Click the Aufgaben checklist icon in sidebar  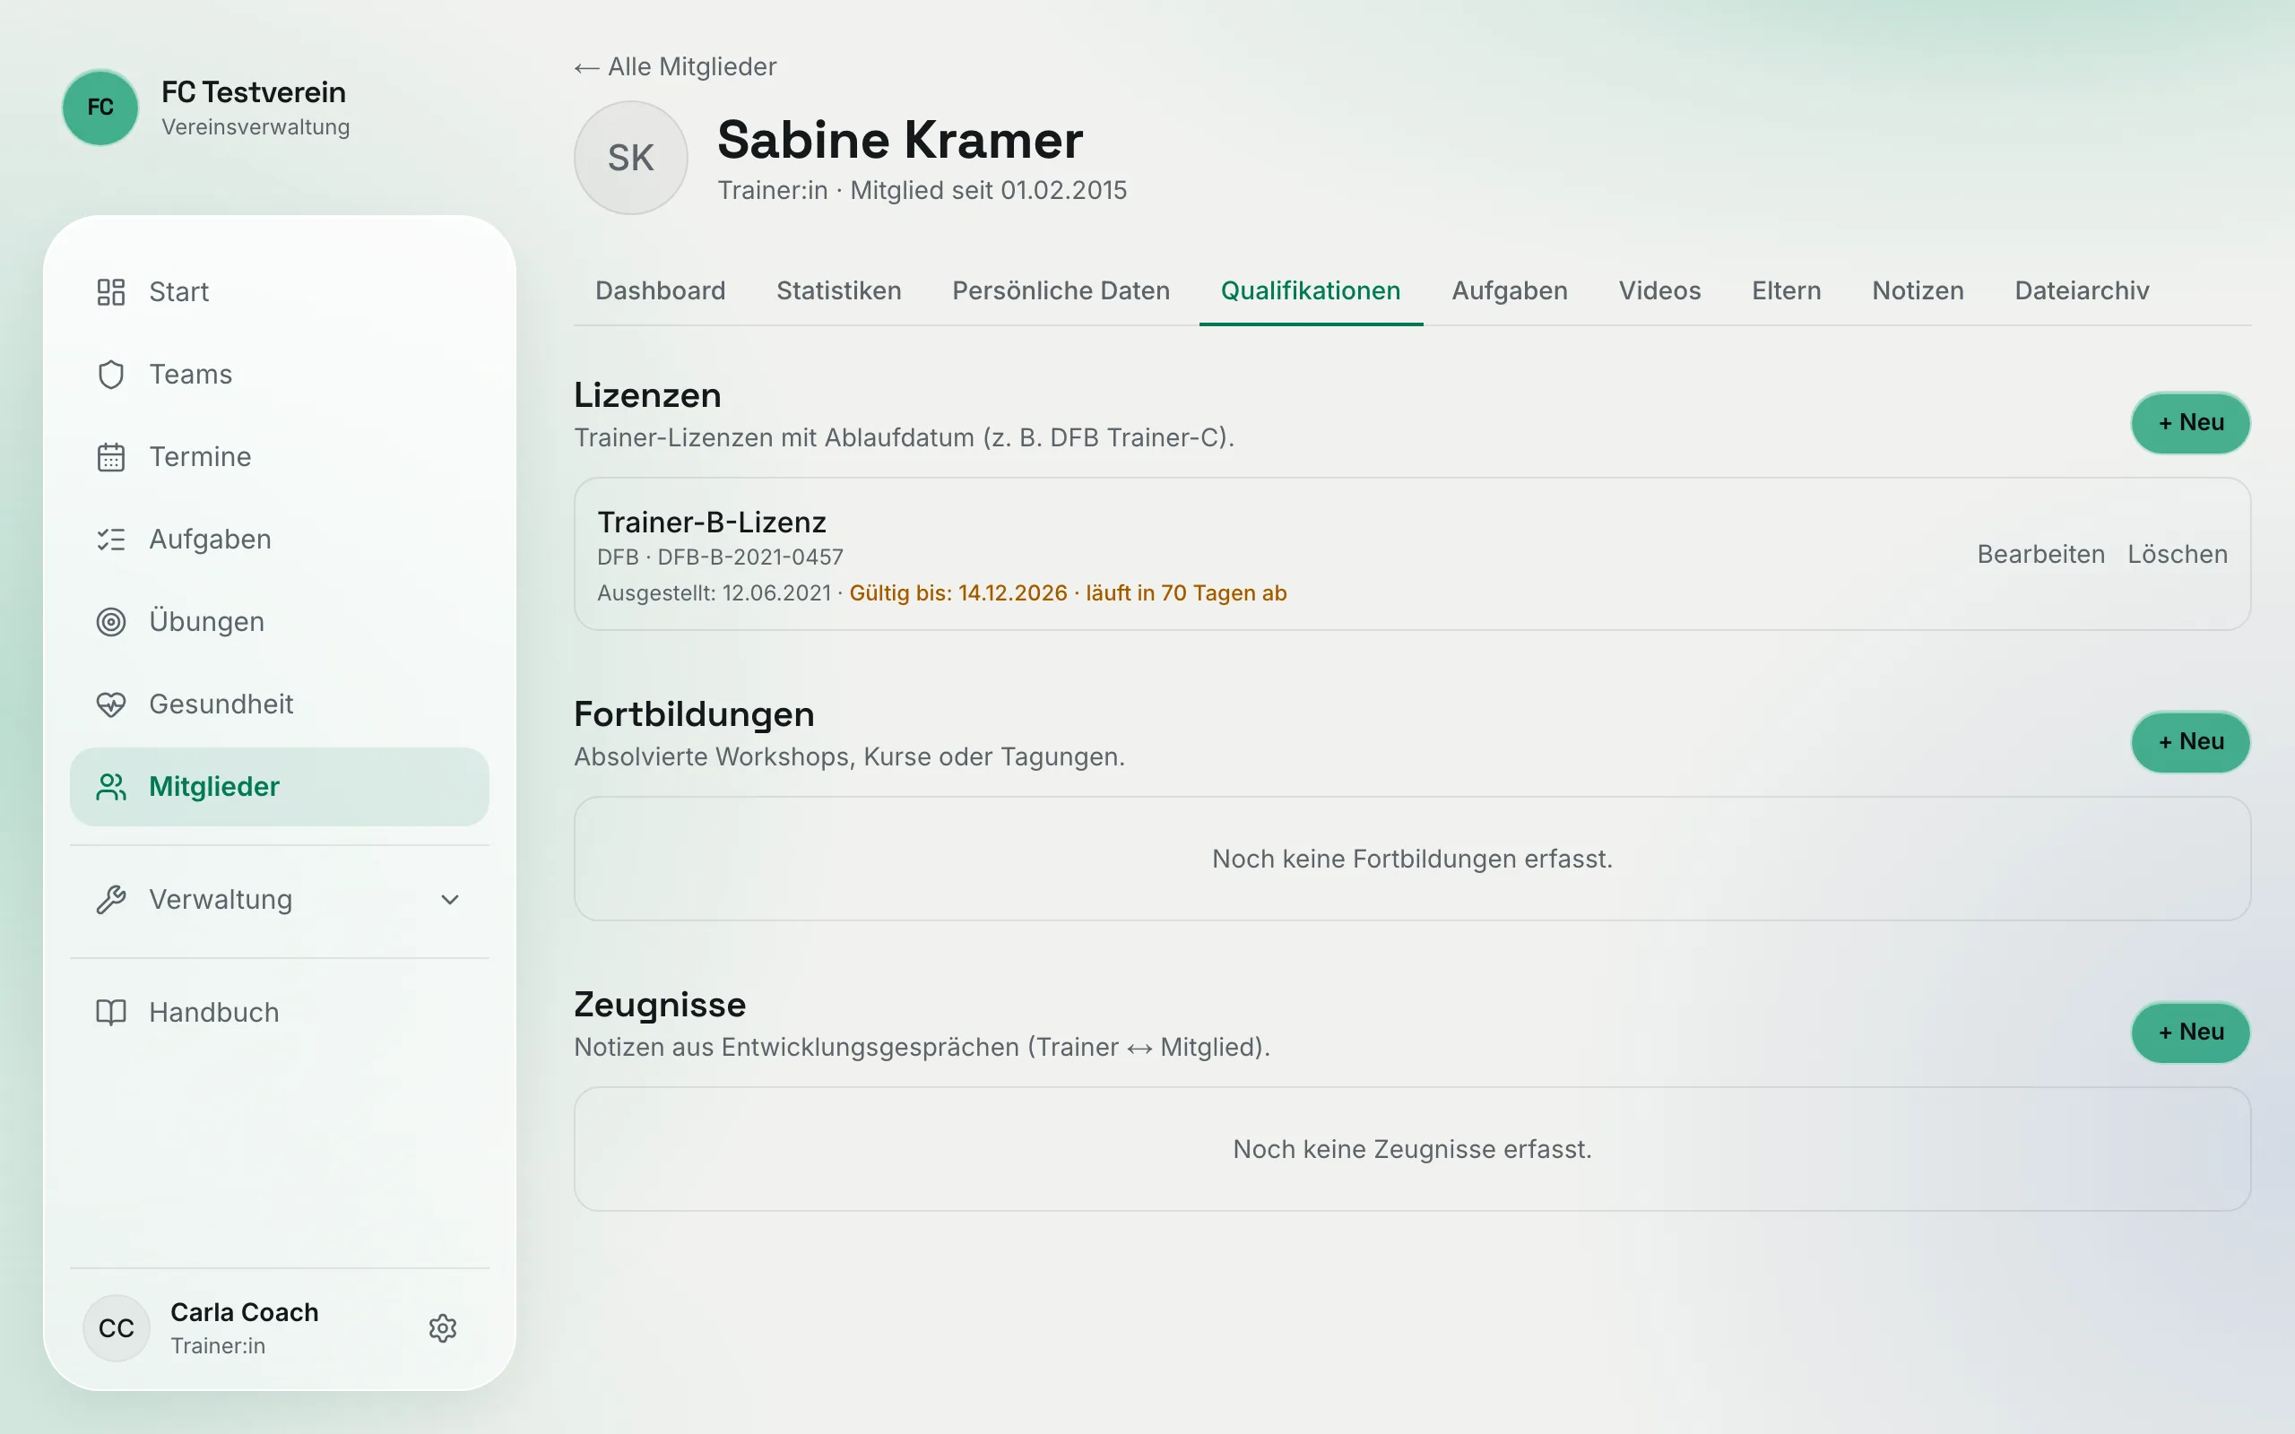tap(111, 540)
